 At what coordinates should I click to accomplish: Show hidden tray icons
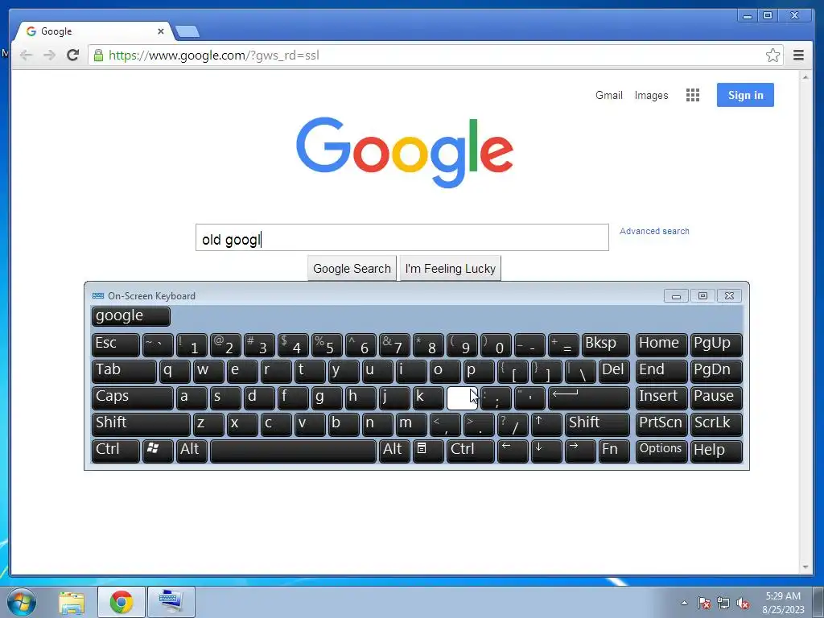(x=684, y=603)
